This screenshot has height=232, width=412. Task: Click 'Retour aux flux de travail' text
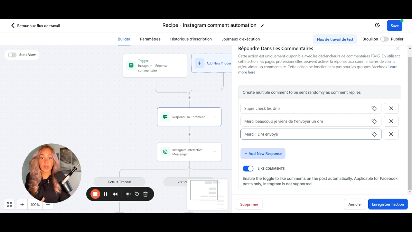pyautogui.click(x=38, y=26)
